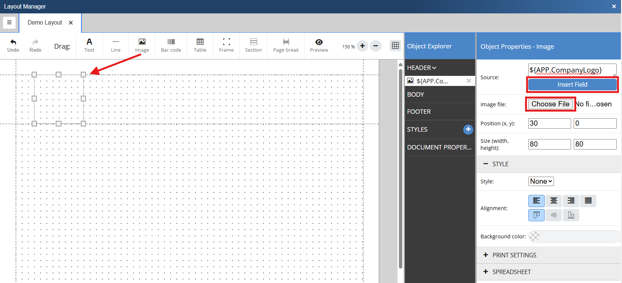This screenshot has width=622, height=283.
Task: Insert a Page break element
Action: coord(286,45)
